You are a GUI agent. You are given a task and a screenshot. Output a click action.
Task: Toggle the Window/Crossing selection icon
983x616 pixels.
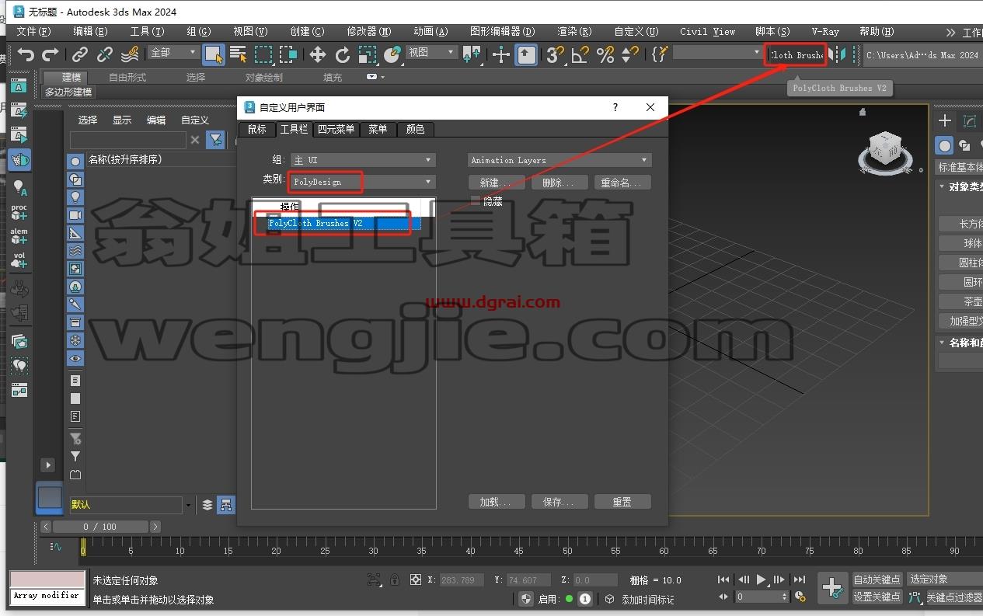point(288,54)
